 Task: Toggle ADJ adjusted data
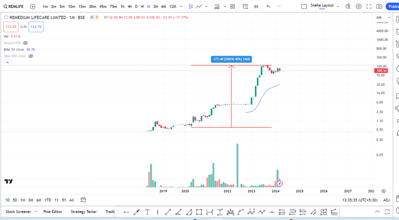386,200
